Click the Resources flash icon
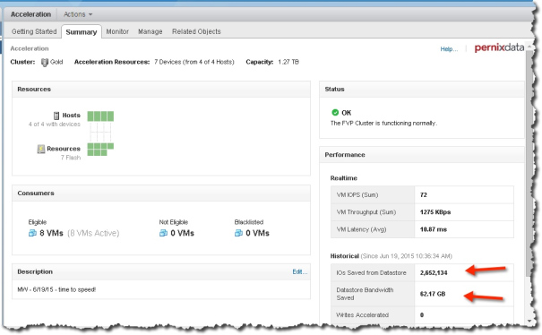Viewport: 542px width, 335px height. 41,149
